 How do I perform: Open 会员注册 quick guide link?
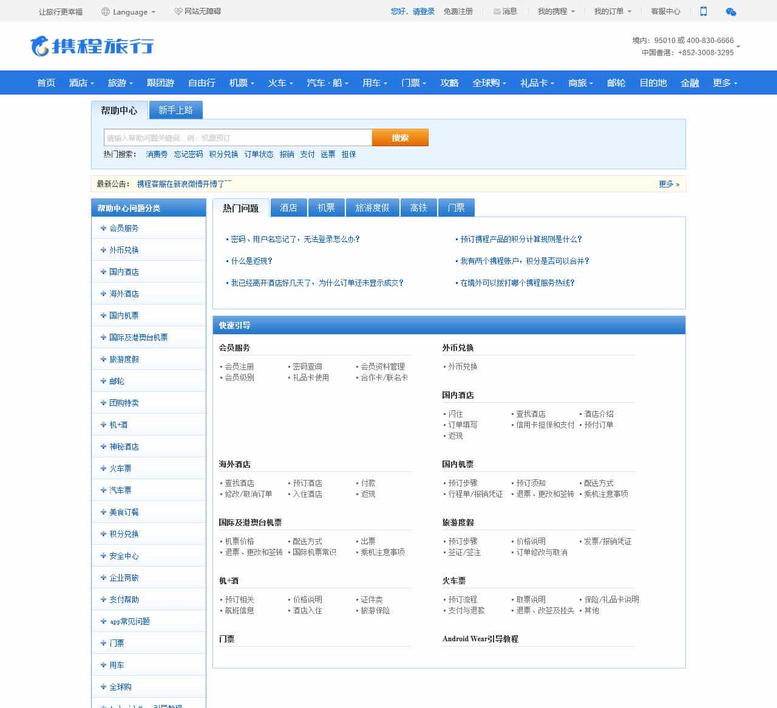[x=239, y=366]
